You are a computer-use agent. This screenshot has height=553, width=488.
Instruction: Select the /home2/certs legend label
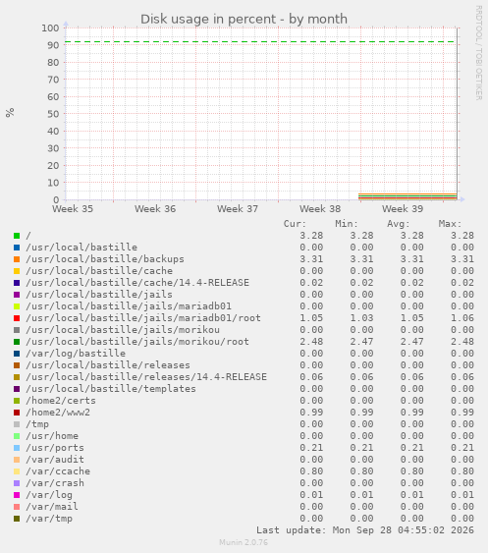pos(61,401)
